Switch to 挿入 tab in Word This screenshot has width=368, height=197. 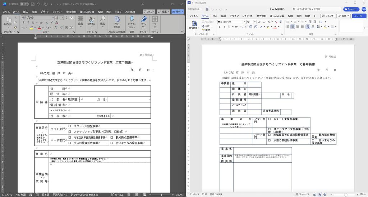pos(26,12)
